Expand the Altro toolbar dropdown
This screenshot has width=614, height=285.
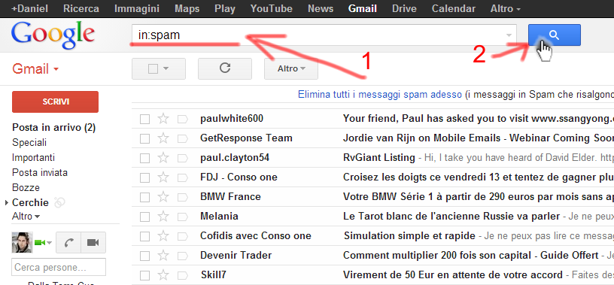(x=291, y=68)
